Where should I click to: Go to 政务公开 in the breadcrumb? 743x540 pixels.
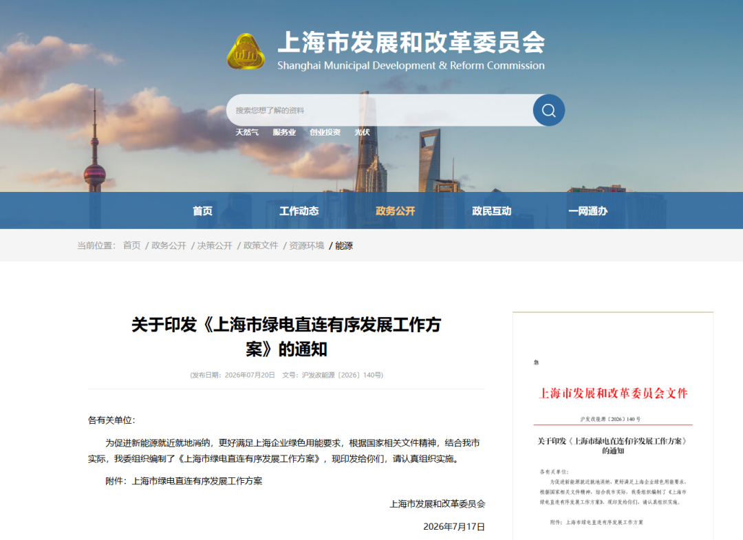pos(169,246)
